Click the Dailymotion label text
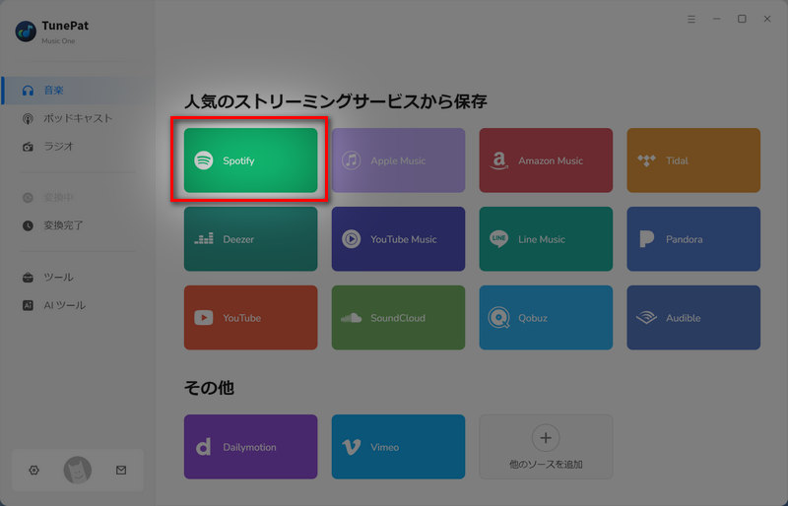788x506 pixels. click(x=249, y=447)
